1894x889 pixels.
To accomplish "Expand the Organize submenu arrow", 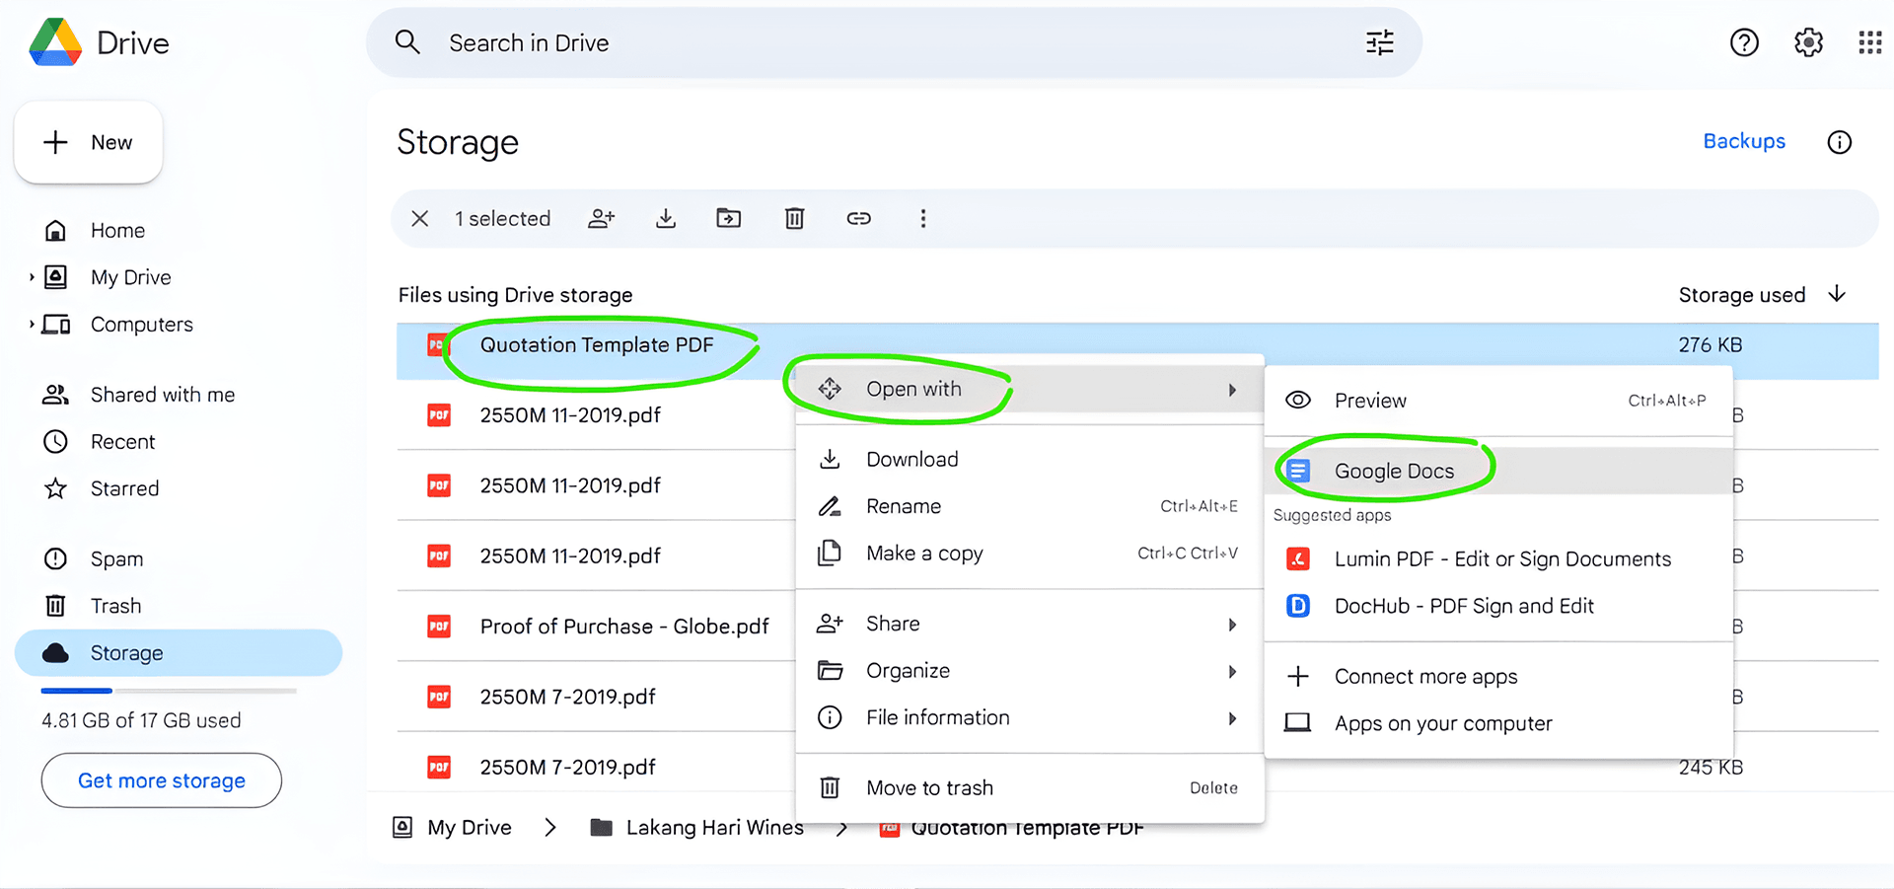I will (x=1232, y=672).
